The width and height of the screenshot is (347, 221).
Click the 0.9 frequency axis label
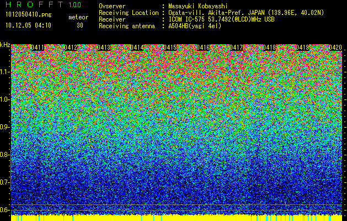pyautogui.click(x=5, y=127)
